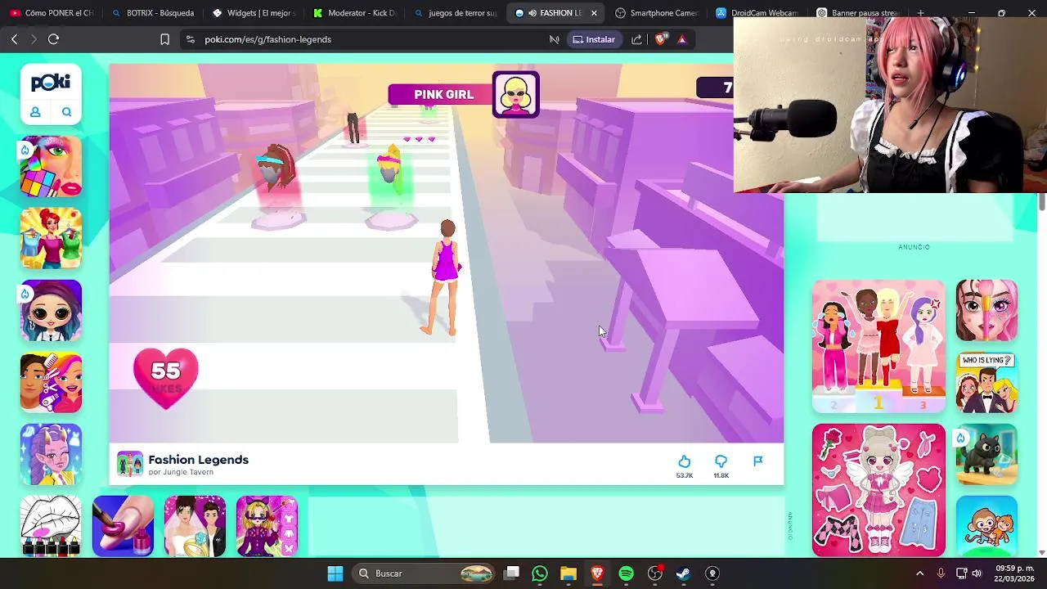This screenshot has height=589, width=1047.
Task: Show hidden system tray icons chevron
Action: point(919,573)
